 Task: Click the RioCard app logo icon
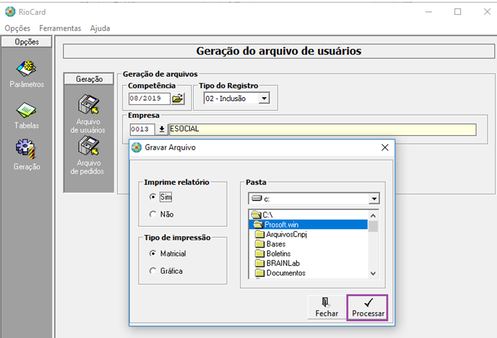10,12
